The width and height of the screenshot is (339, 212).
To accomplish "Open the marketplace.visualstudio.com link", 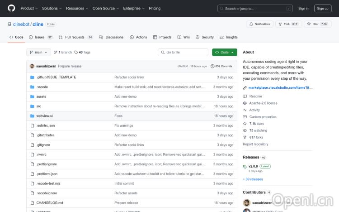I will [x=280, y=87].
